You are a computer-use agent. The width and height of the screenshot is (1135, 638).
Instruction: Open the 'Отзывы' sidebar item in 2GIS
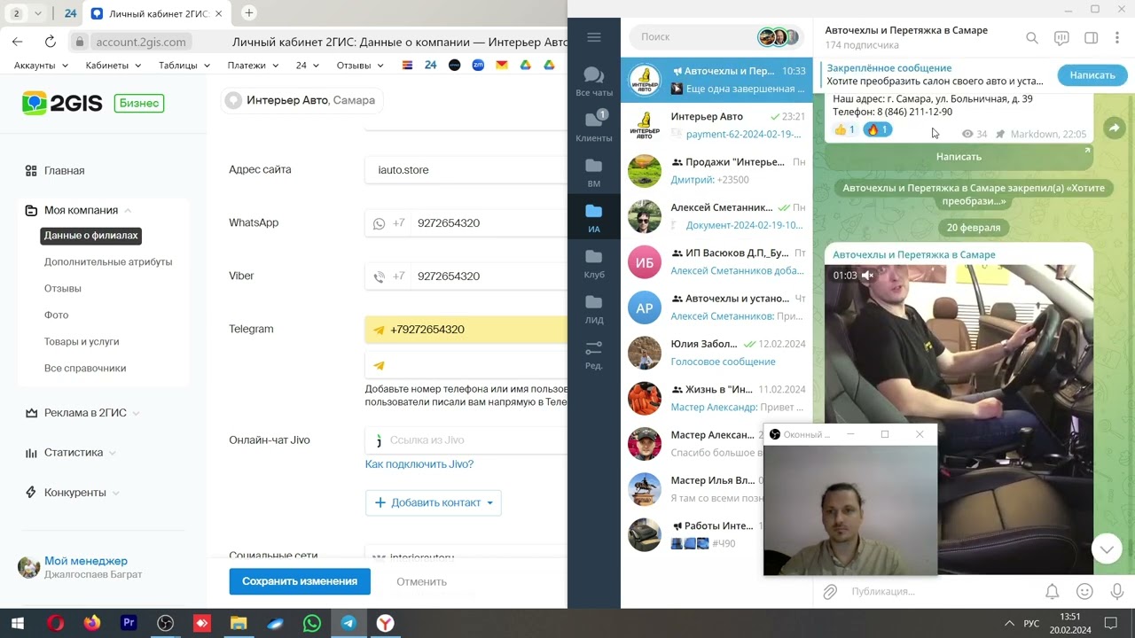click(x=62, y=288)
